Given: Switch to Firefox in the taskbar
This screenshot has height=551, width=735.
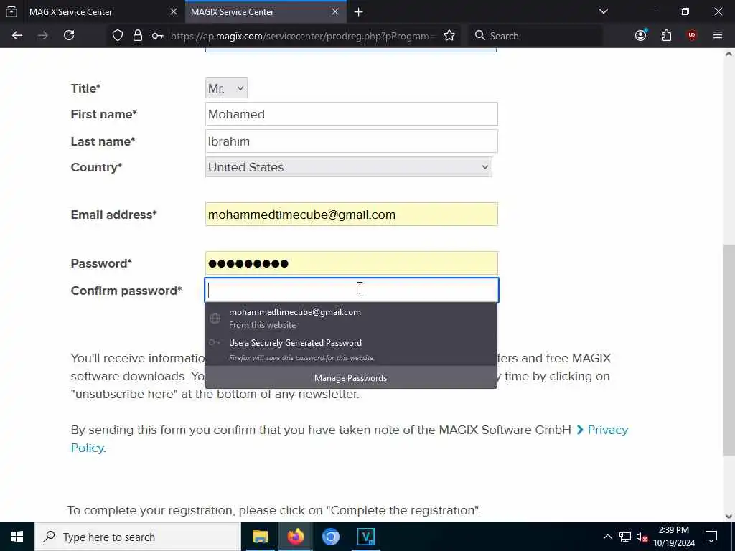Looking at the screenshot, I should (295, 537).
